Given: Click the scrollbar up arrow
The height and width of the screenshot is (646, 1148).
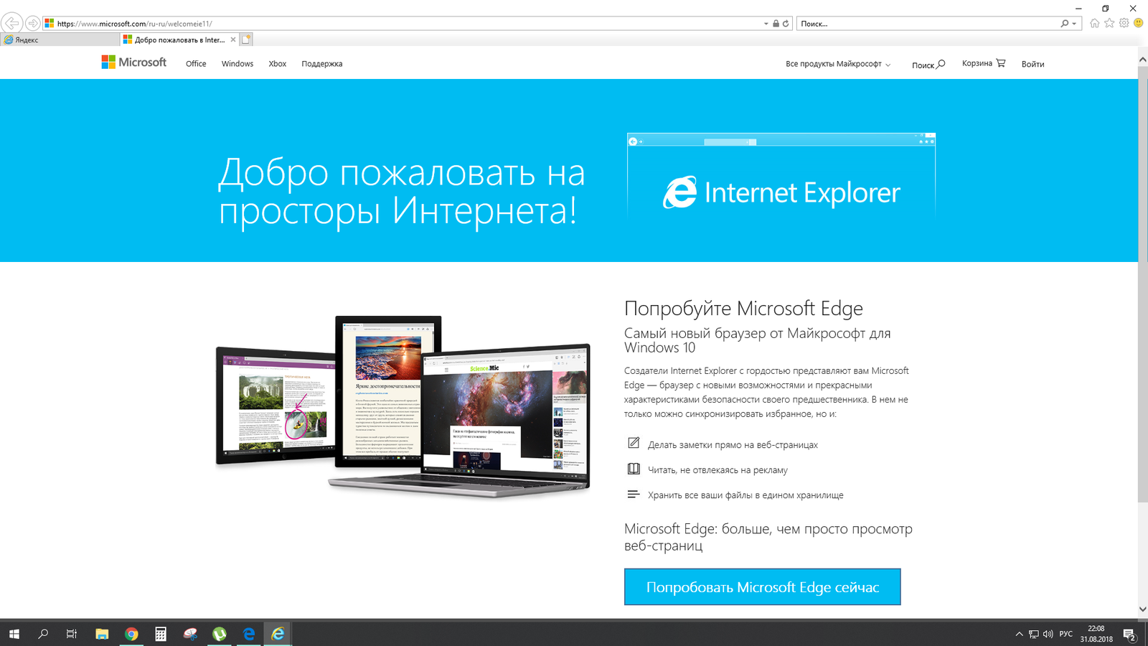Looking at the screenshot, I should click(x=1142, y=60).
